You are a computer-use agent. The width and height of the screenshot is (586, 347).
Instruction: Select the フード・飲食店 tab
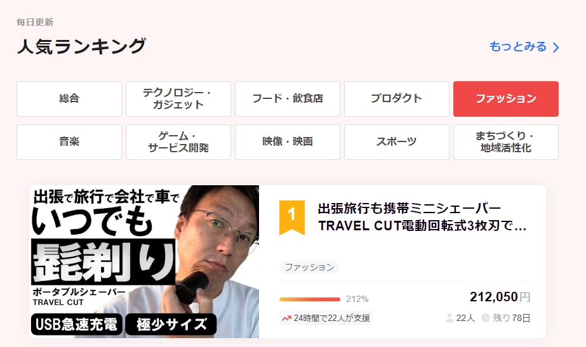288,99
